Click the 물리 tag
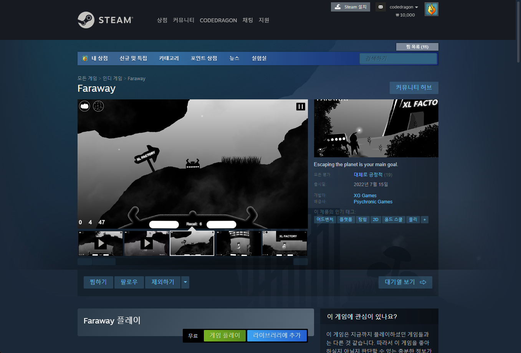Image resolution: width=521 pixels, height=353 pixels. (x=413, y=219)
